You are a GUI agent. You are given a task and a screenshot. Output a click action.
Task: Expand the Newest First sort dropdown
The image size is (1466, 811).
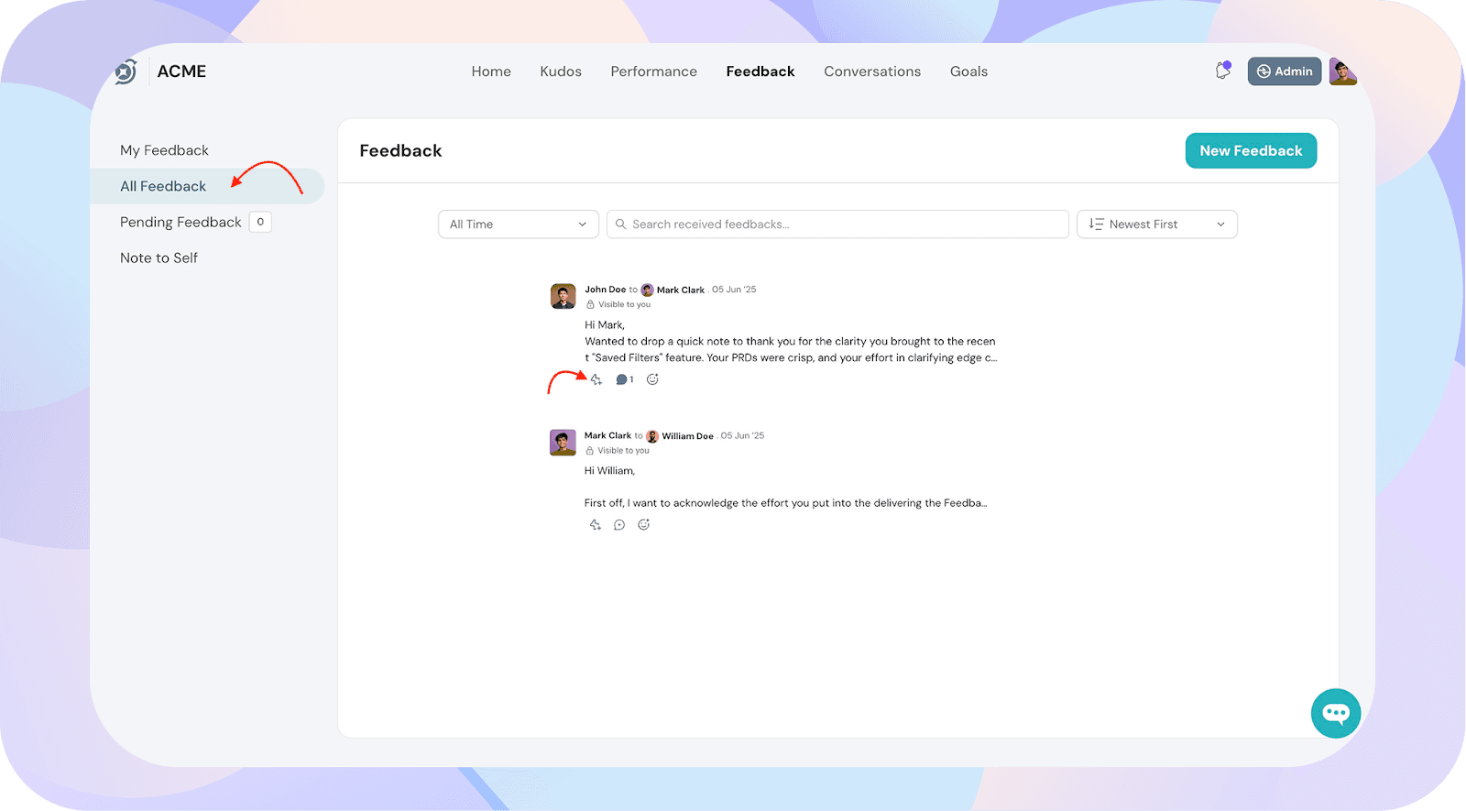coord(1157,225)
